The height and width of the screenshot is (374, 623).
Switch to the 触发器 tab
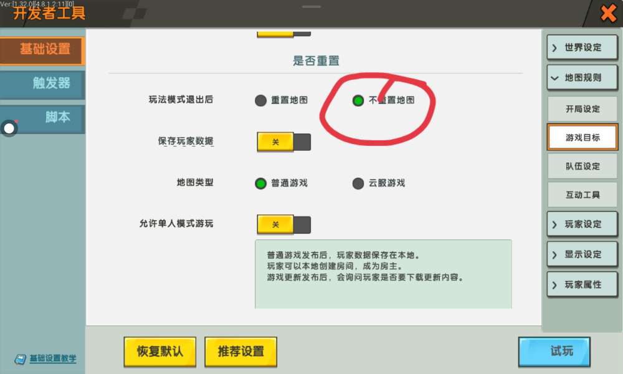42,84
